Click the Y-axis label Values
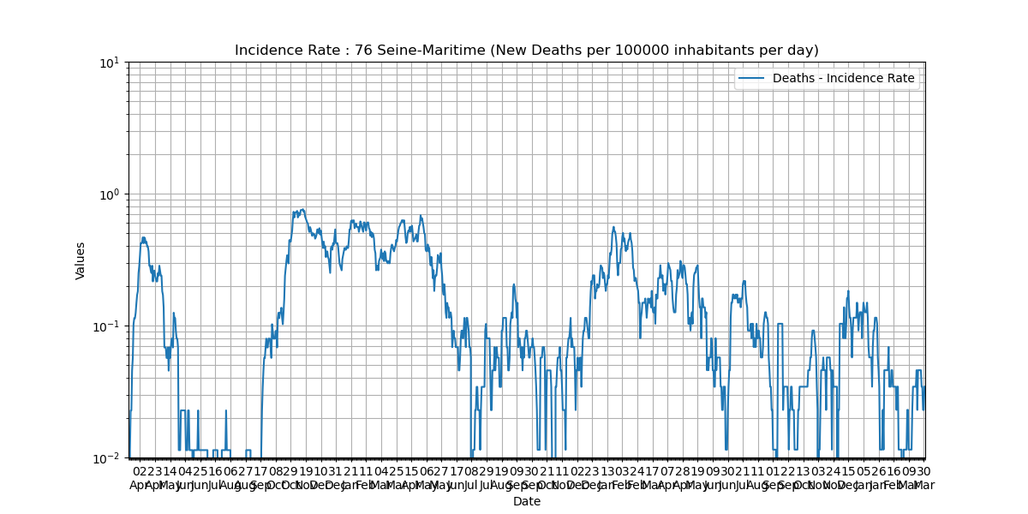Viewport: 1028px width, 514px height. 81,260
